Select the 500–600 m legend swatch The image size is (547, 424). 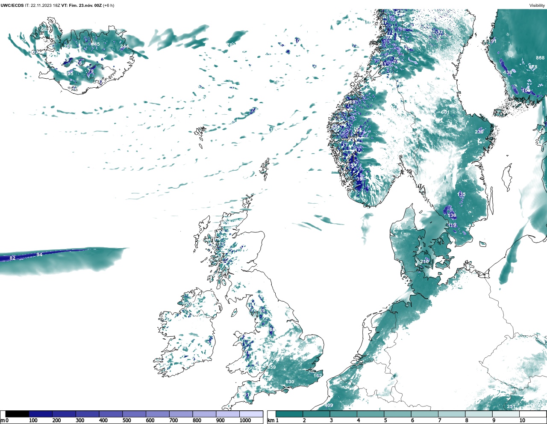[x=134, y=414]
